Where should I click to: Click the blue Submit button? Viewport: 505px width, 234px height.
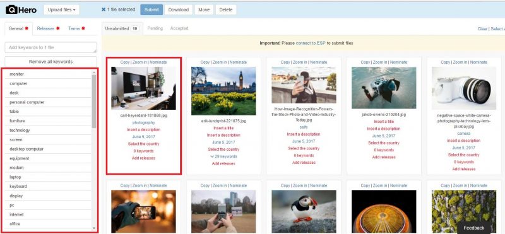point(151,9)
